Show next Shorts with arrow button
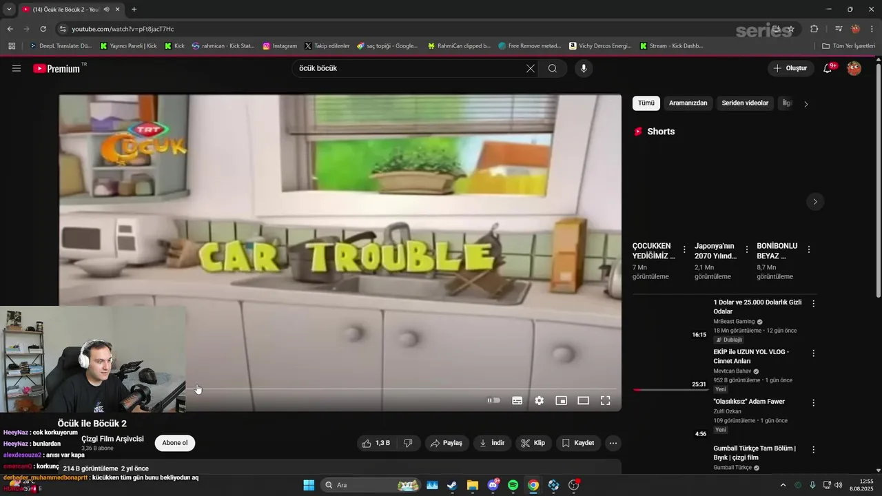 (814, 202)
